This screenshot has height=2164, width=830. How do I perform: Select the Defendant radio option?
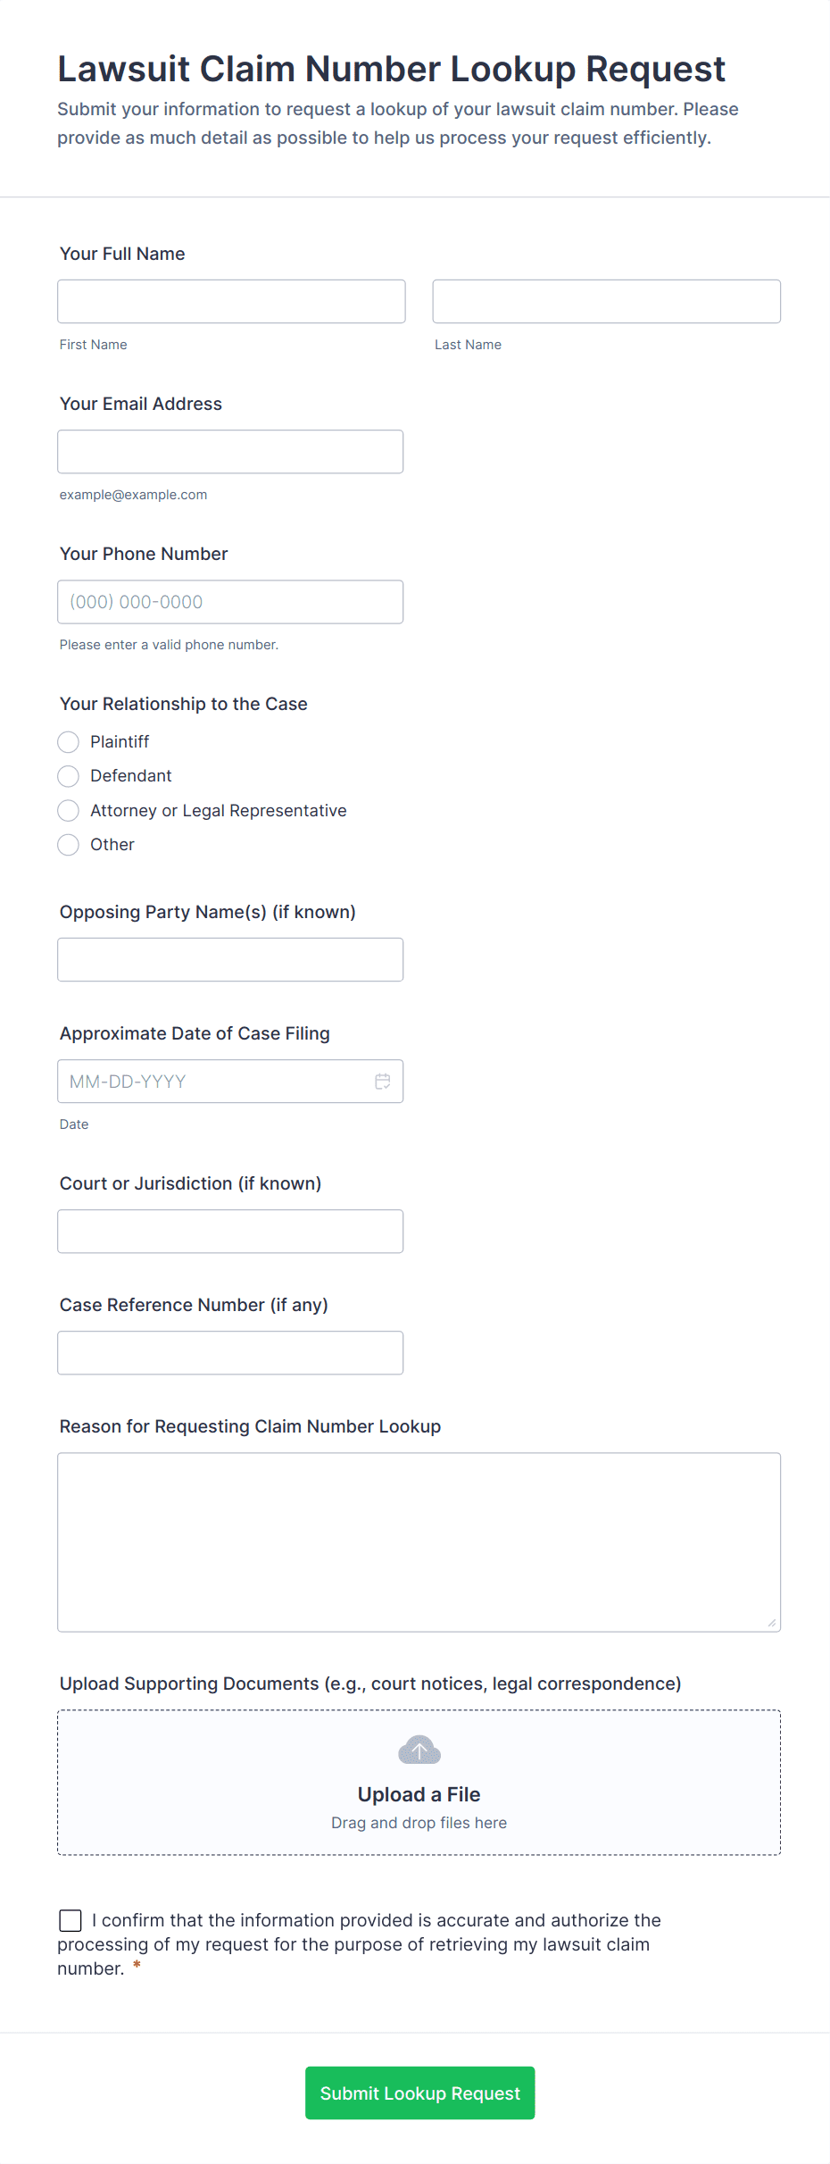coord(69,776)
